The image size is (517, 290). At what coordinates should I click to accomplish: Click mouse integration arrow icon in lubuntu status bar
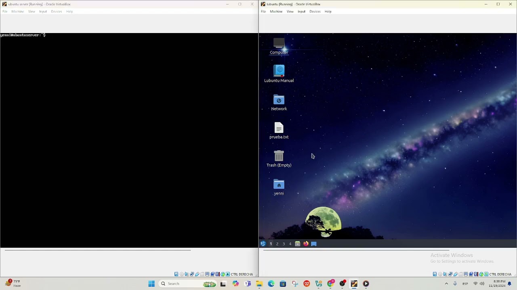(486, 274)
